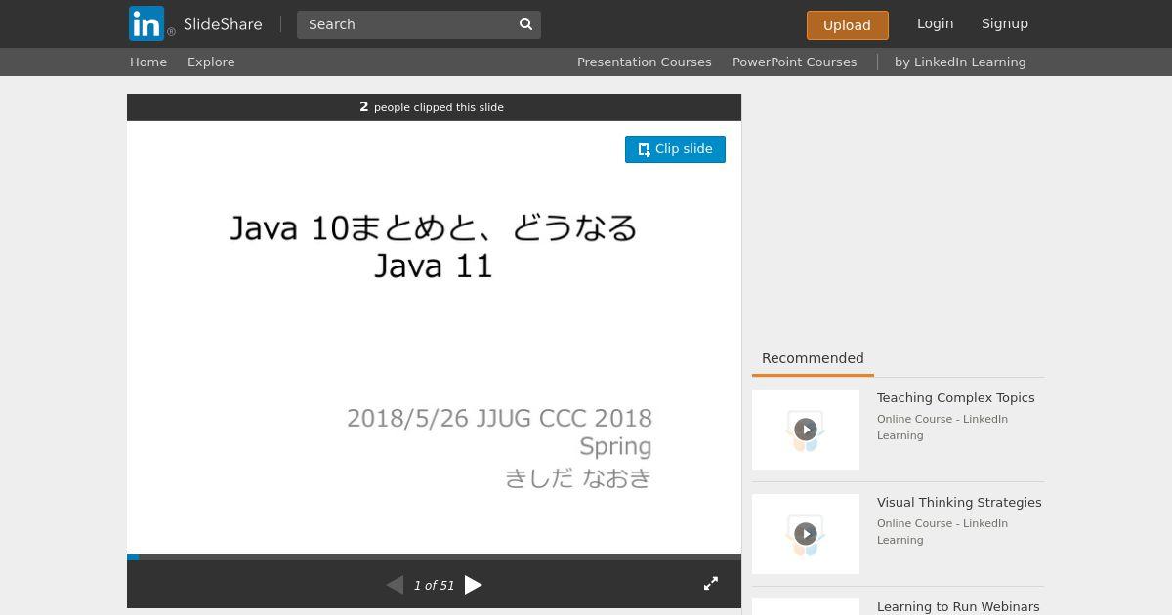
Task: Click the SlideShare wordmark
Action: tap(223, 24)
